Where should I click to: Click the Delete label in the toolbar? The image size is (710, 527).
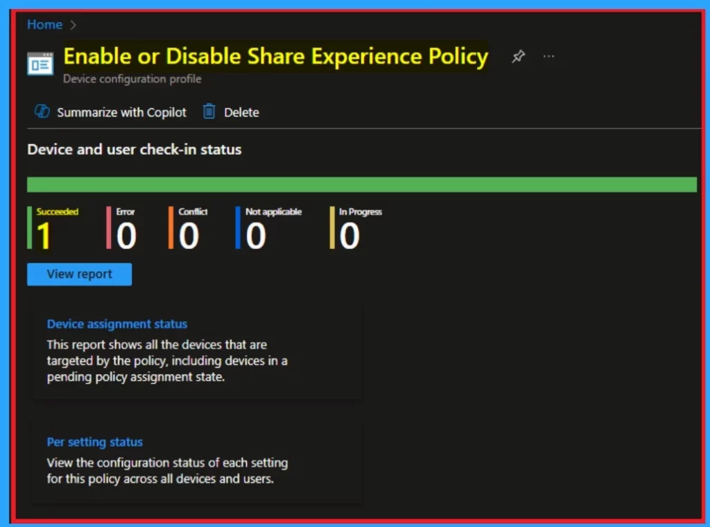pos(241,112)
